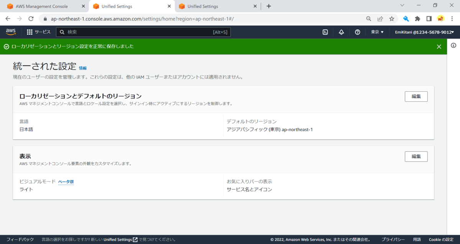Close the AWS Management Console tab
This screenshot has width=460, height=244.
tap(84, 6)
